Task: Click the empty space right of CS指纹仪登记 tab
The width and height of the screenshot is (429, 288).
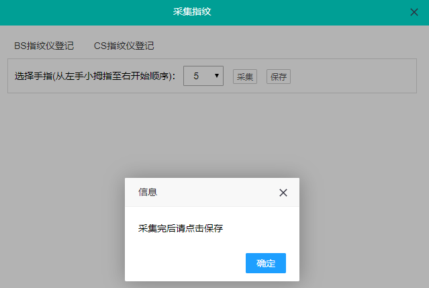Action: [289, 46]
